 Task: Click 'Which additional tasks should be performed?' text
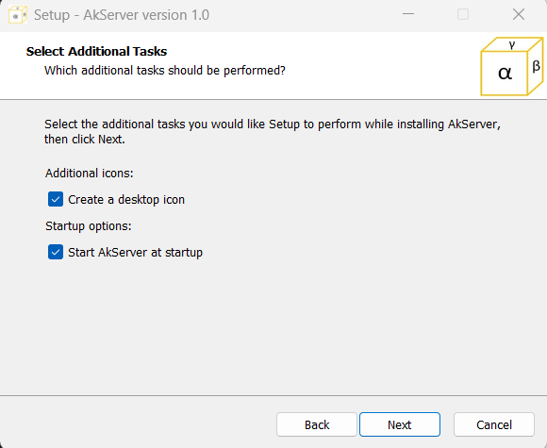click(x=165, y=71)
